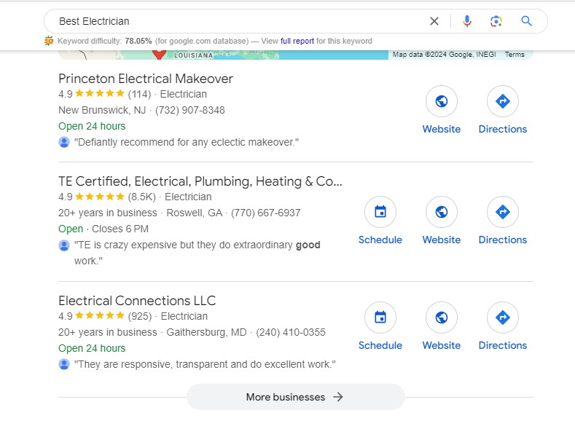Viewport: 575px width, 434px height.
Task: Schedule with TE Certified calendar icon
Action: pyautogui.click(x=380, y=212)
